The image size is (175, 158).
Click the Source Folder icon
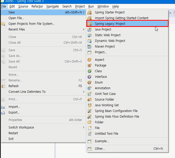click(89, 100)
